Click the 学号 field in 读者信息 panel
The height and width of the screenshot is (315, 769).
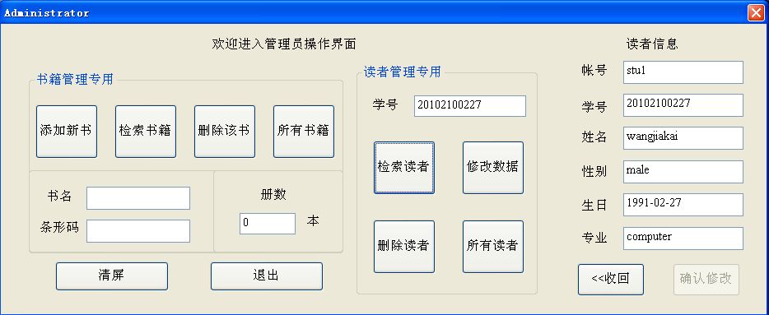pyautogui.click(x=683, y=104)
